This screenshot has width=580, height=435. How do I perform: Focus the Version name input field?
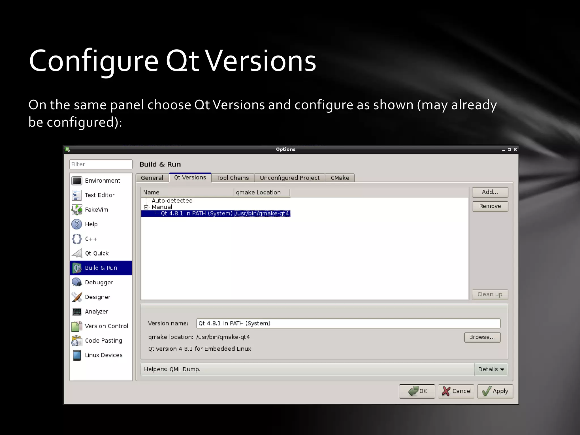tap(348, 323)
